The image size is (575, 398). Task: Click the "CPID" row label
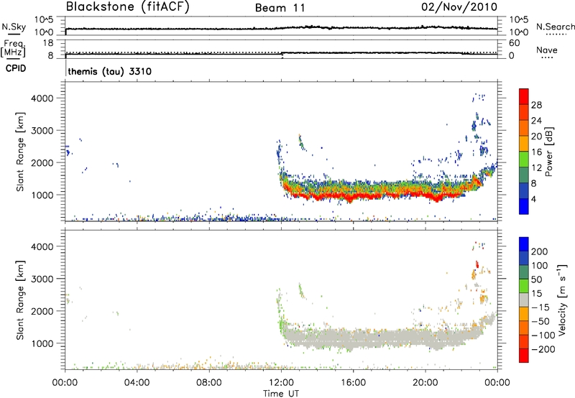pos(16,68)
